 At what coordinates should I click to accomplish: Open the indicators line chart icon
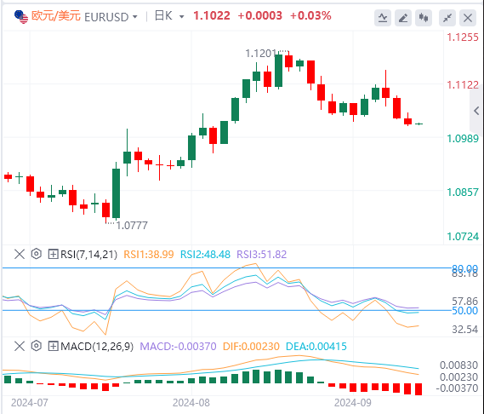coord(383,18)
